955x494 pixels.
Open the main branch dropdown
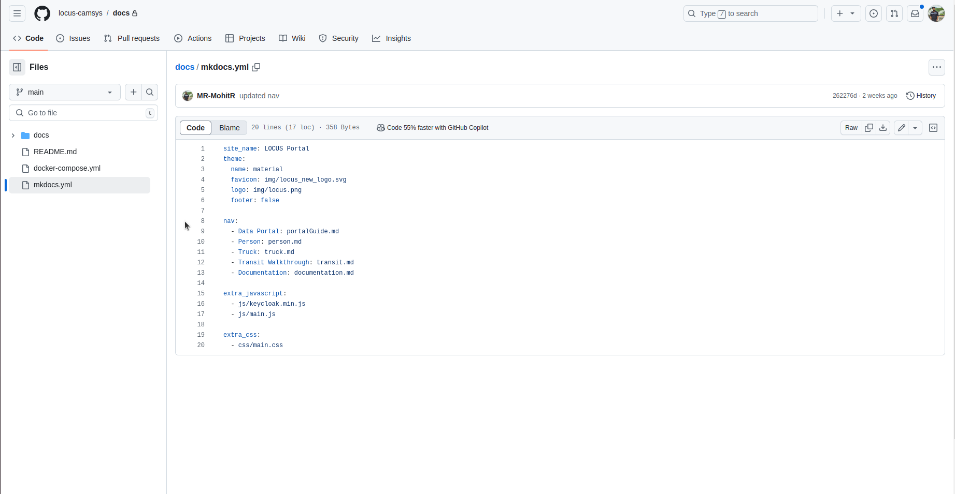[65, 92]
